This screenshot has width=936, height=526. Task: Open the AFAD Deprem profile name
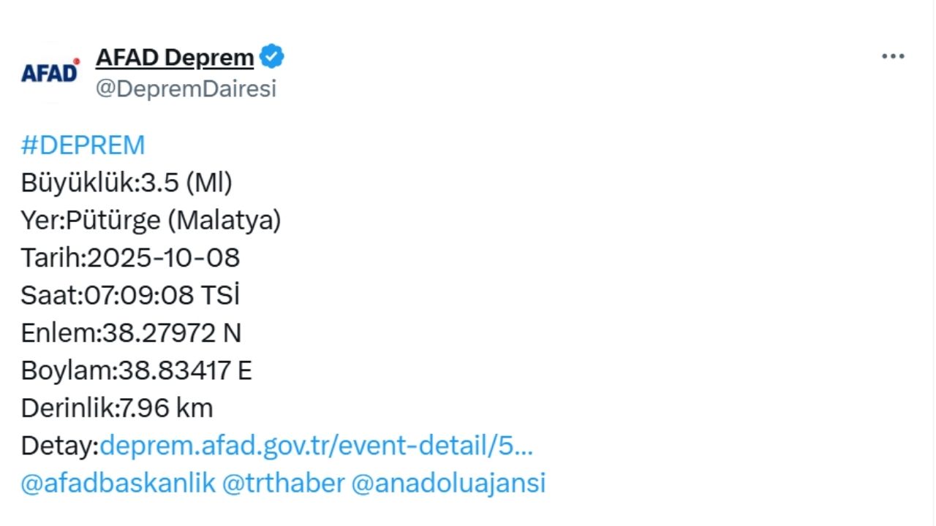pyautogui.click(x=175, y=57)
